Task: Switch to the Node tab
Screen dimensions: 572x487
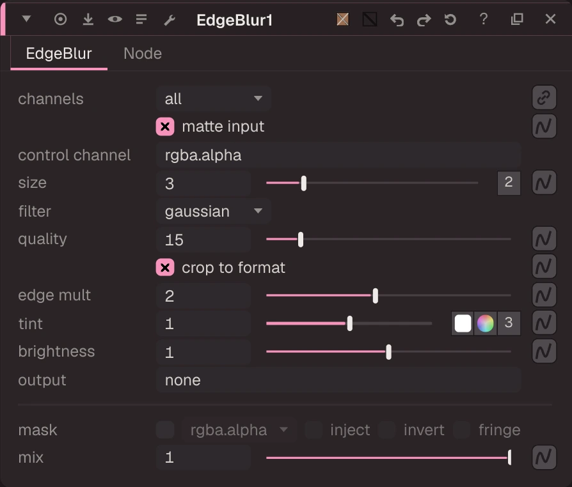Action: coord(143,54)
